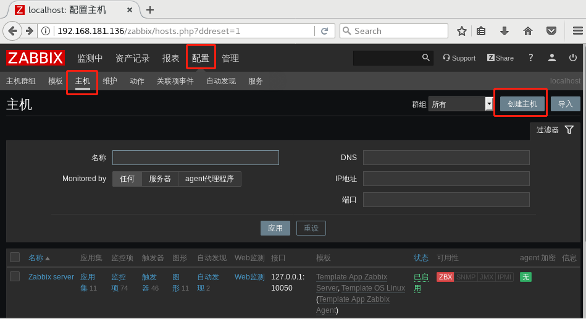The width and height of the screenshot is (586, 319).
Task: Open the Zabbix Share link
Action: pos(500,58)
